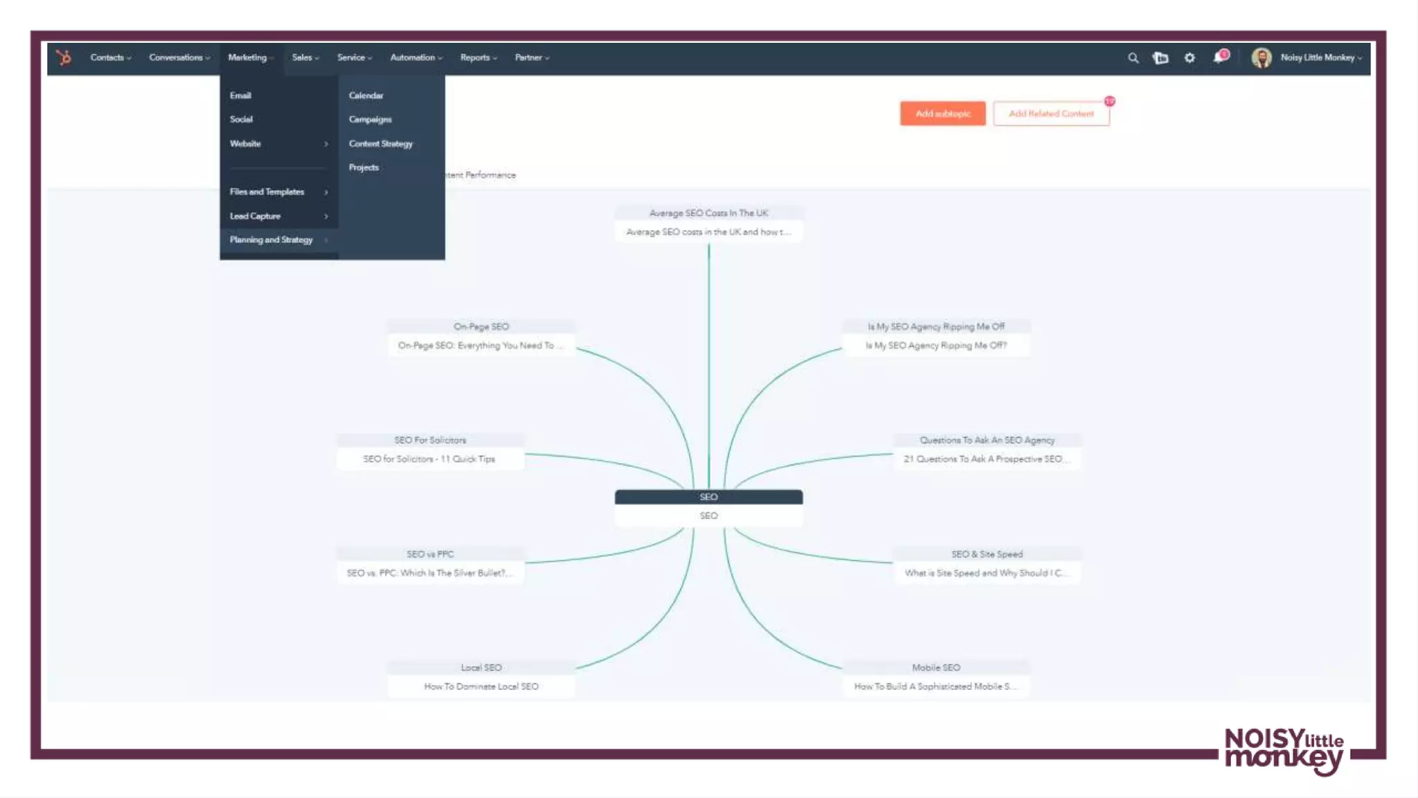Open the notifications bell icon
This screenshot has width=1418, height=798.
1219,57
